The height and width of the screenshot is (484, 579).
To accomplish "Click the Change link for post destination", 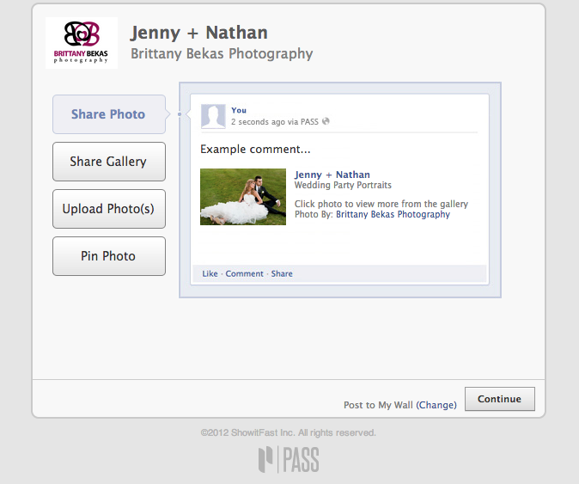I will click(437, 405).
